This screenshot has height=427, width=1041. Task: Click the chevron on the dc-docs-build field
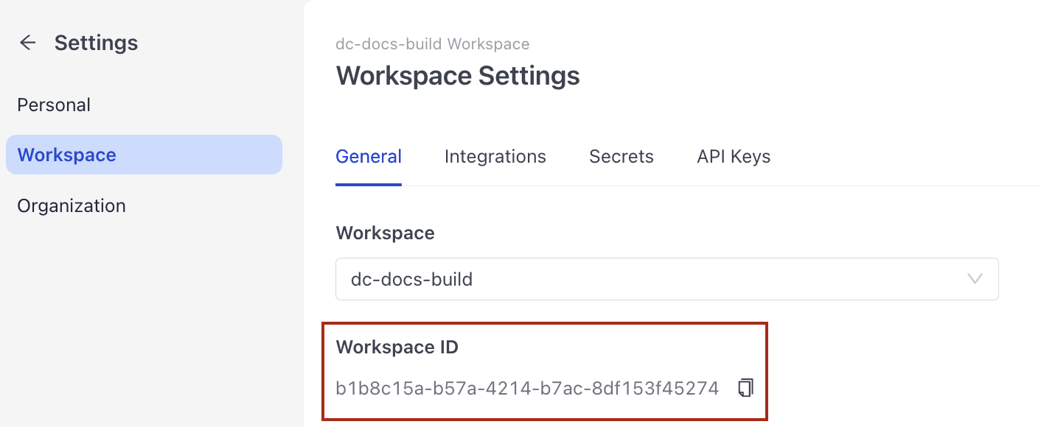tap(975, 279)
